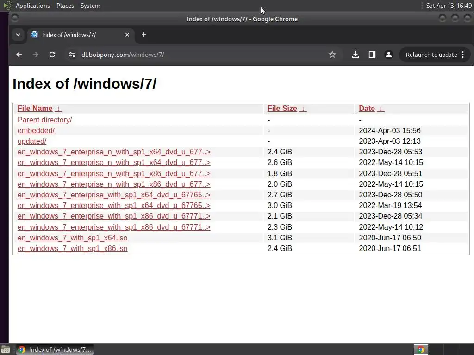Reload the current page
This screenshot has height=355, width=474.
point(52,55)
